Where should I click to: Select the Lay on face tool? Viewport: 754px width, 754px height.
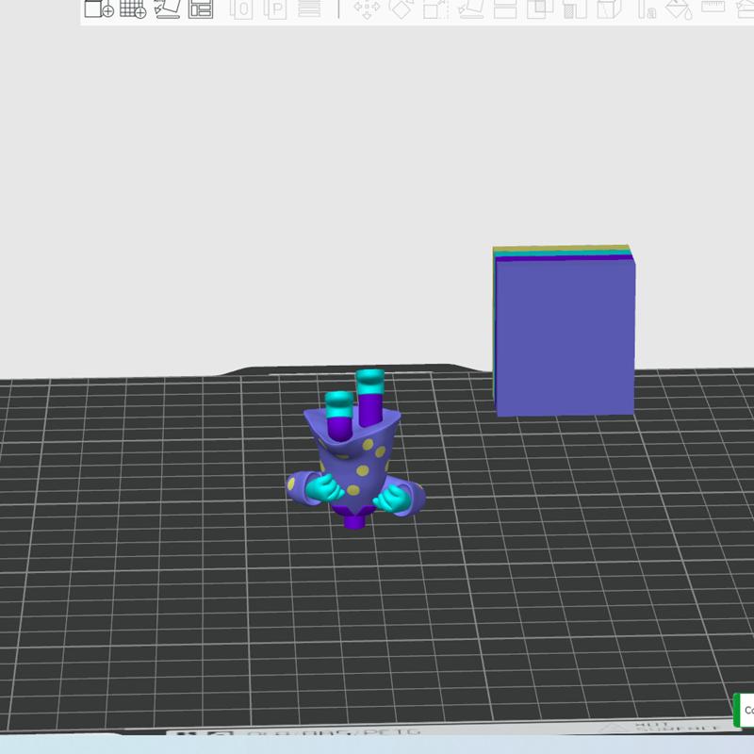point(470,8)
